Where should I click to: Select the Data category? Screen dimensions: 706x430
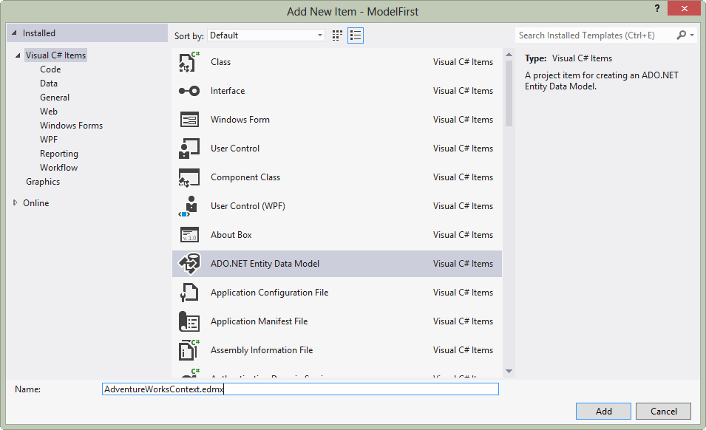[49, 83]
